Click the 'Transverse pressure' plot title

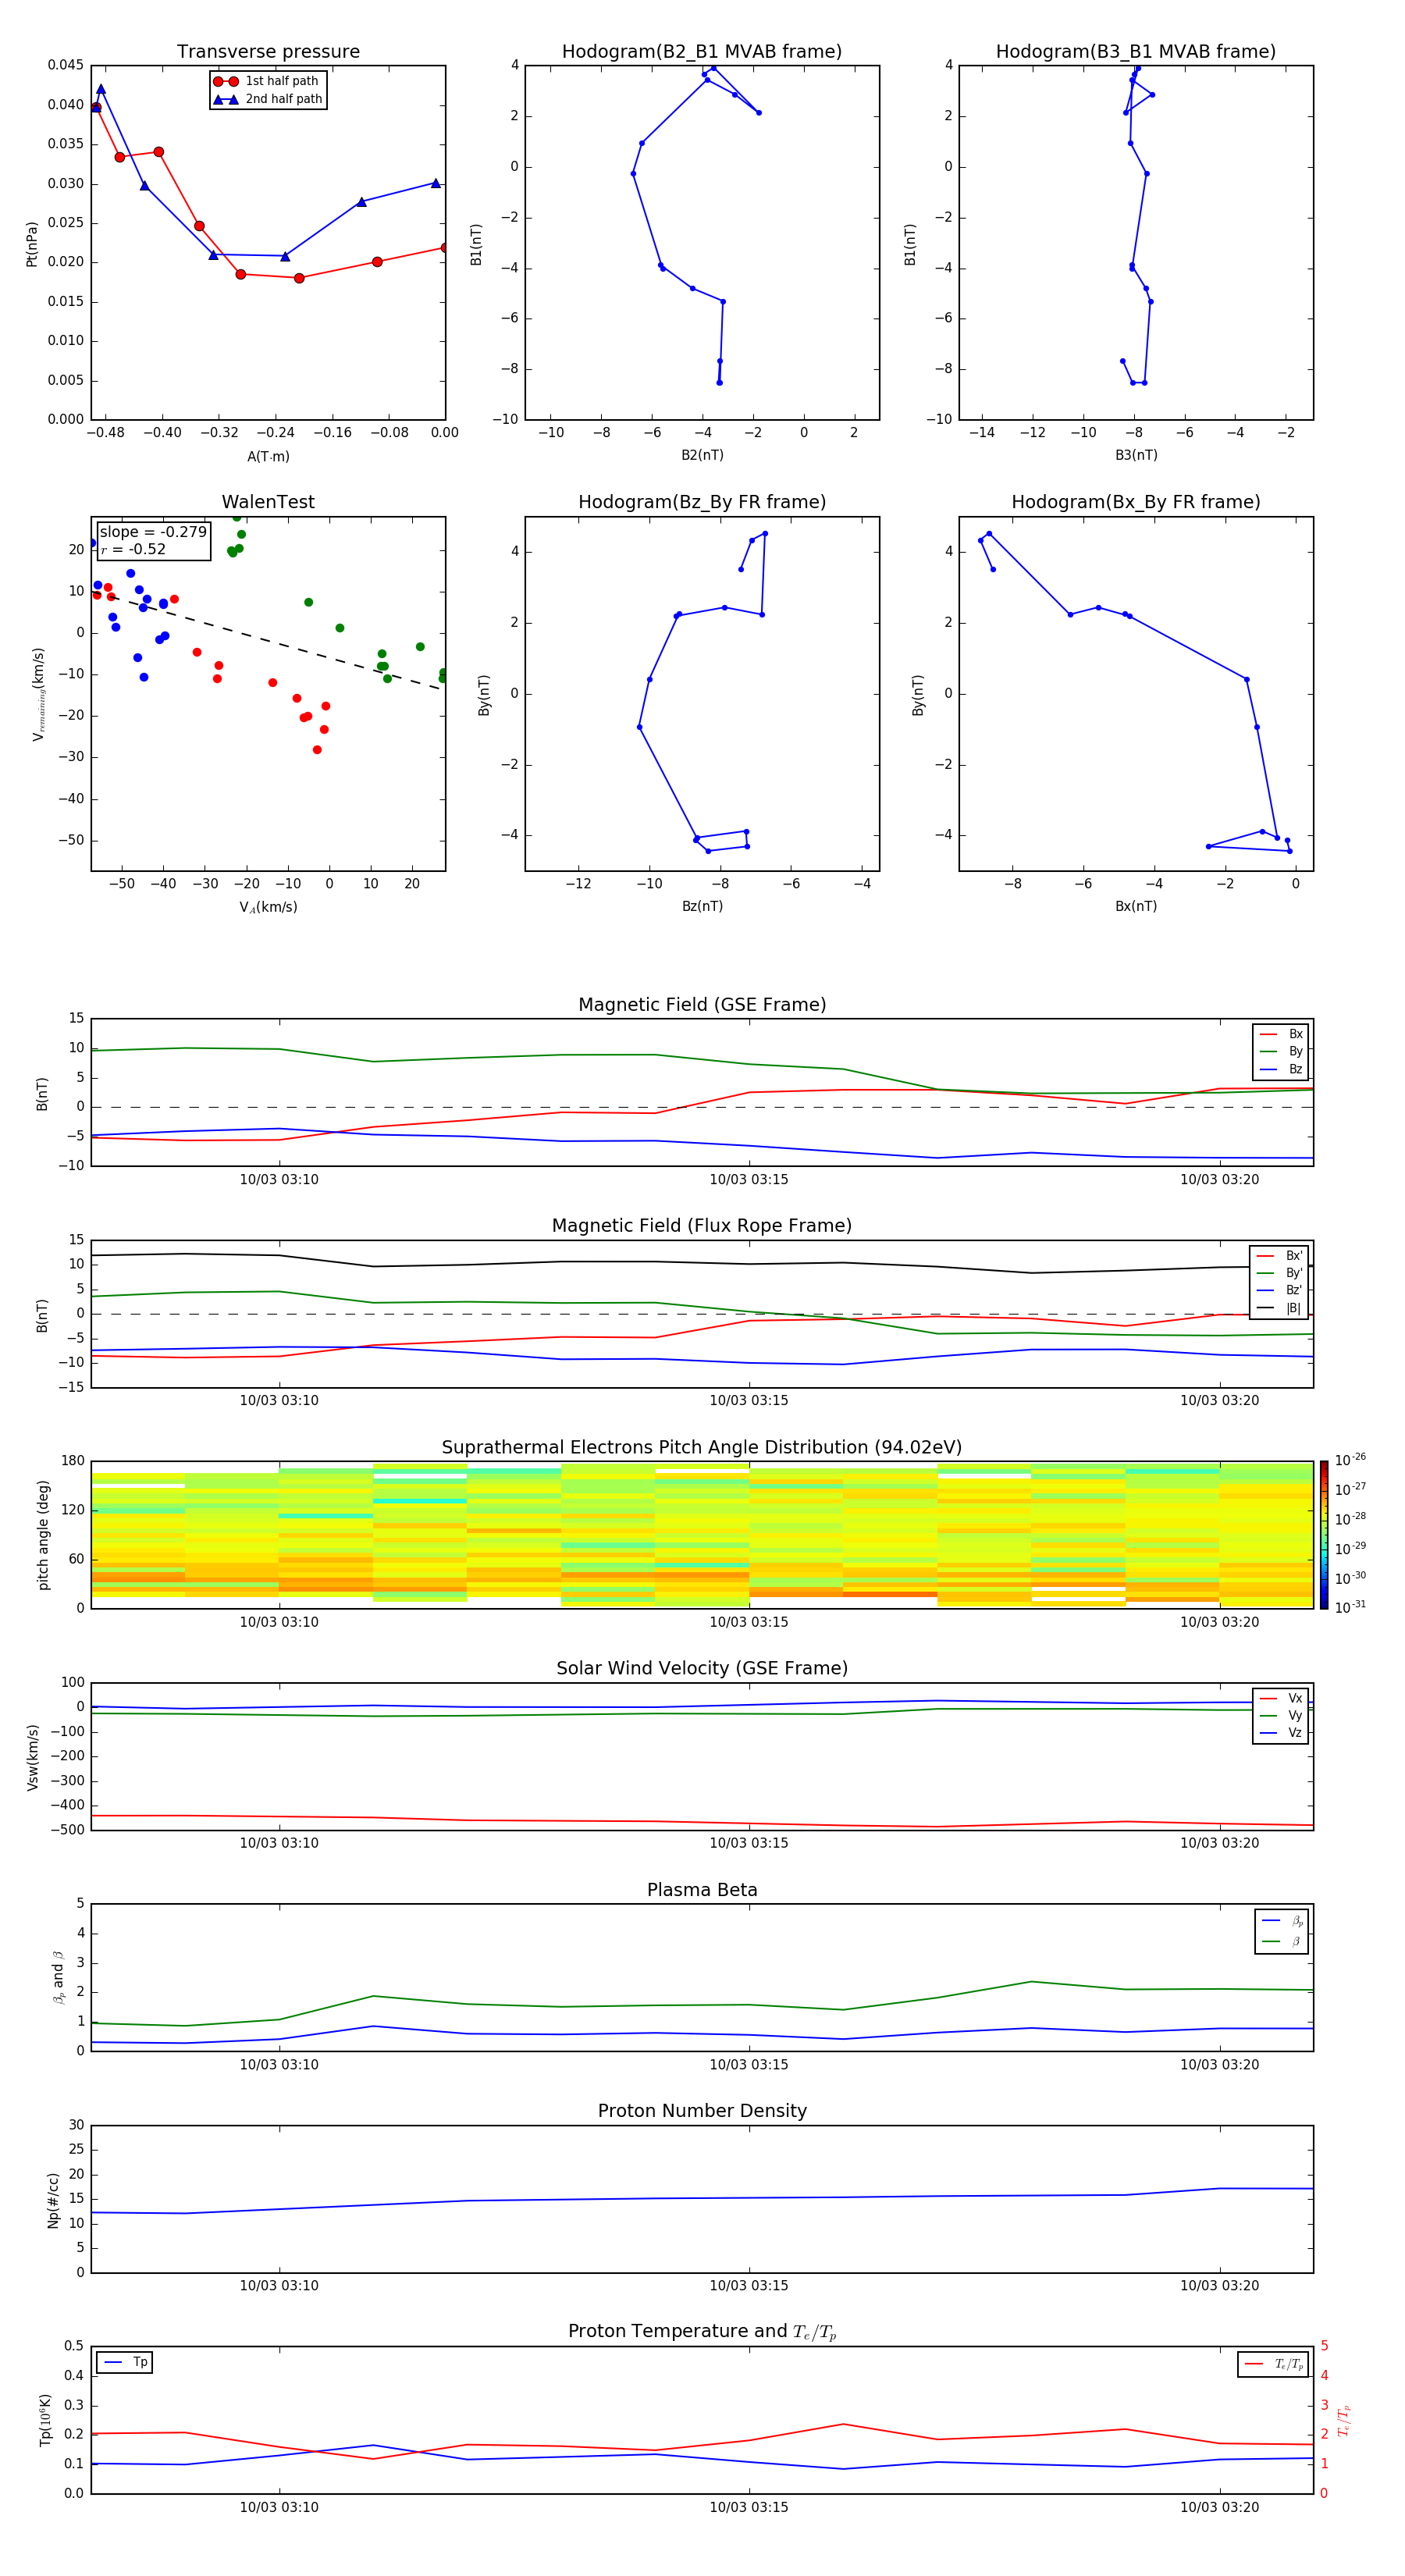pyautogui.click(x=268, y=51)
